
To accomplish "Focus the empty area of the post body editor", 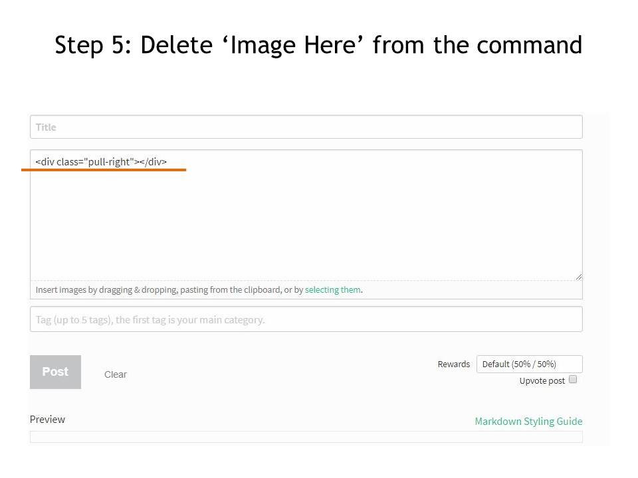I will click(306, 224).
